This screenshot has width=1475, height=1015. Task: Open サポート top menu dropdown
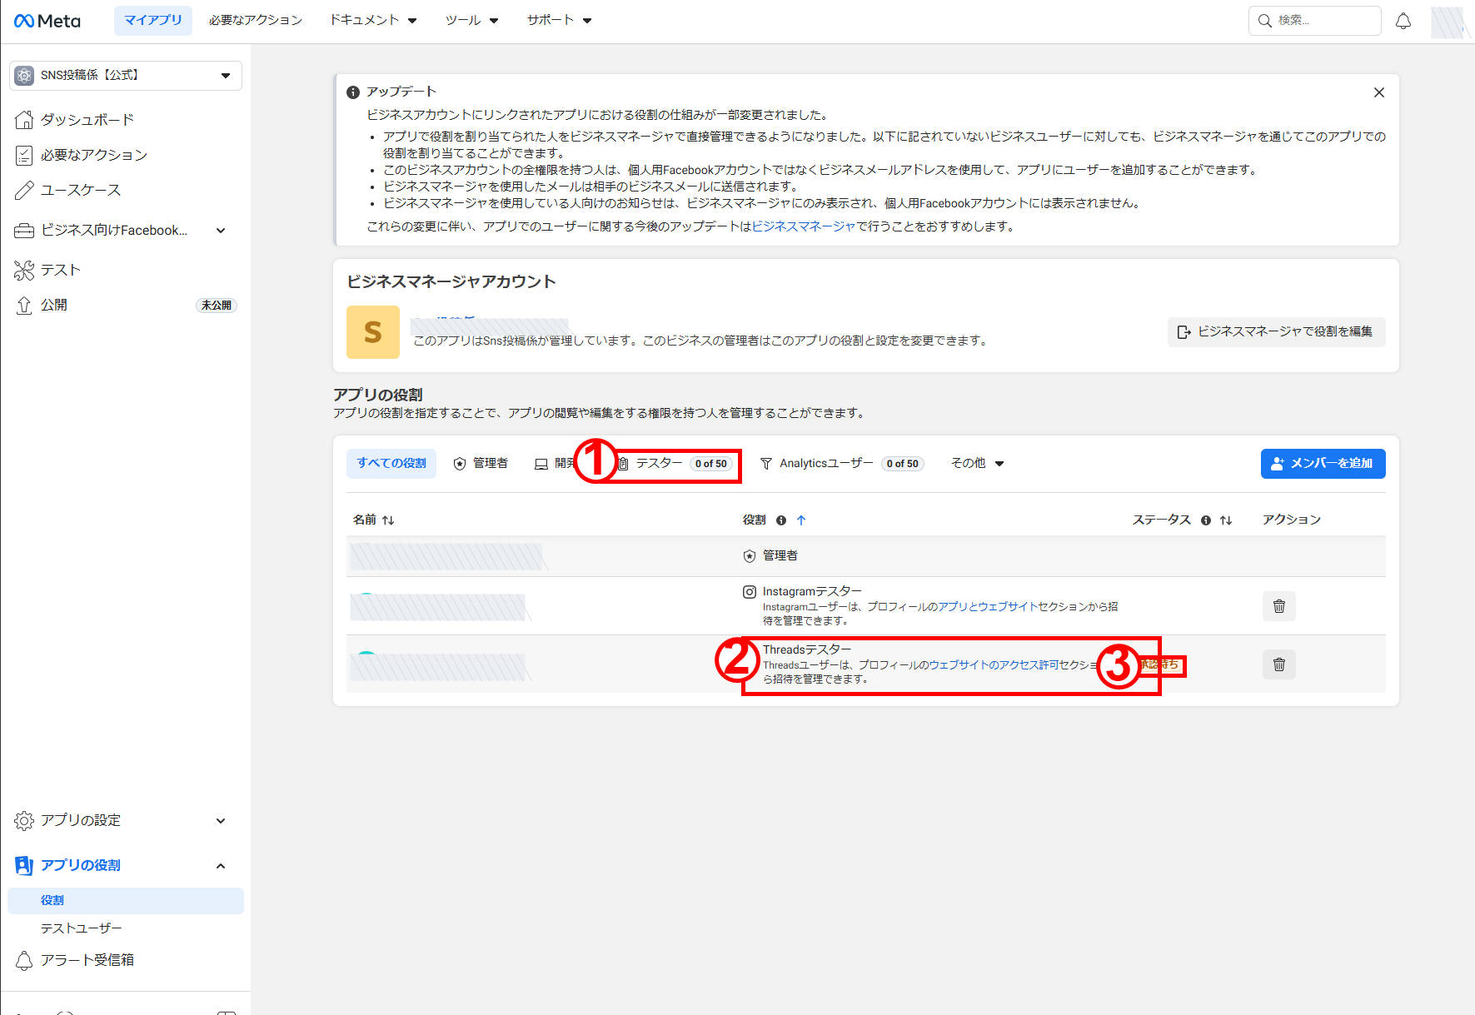(x=559, y=20)
